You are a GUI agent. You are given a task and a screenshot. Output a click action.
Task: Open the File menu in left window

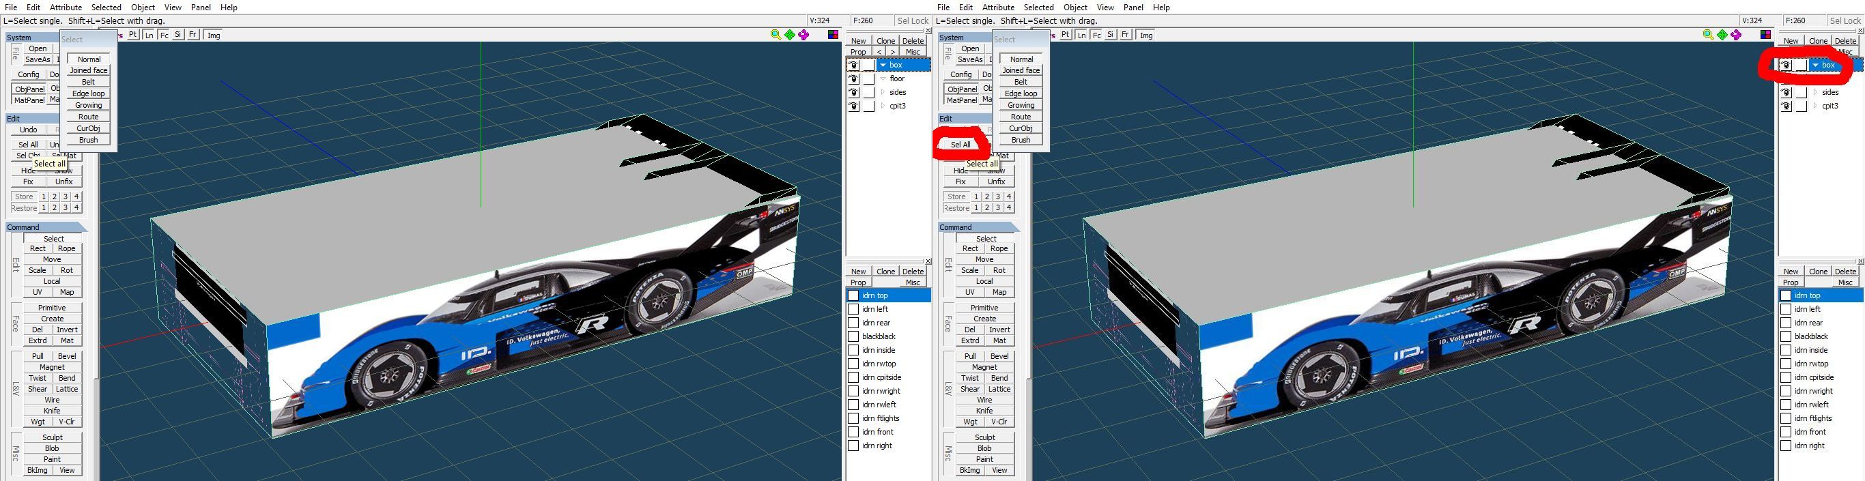[11, 8]
